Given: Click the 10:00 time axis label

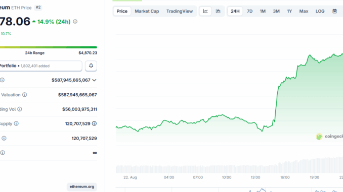Looking at the screenshot, I should pyautogui.click(x=227, y=177).
